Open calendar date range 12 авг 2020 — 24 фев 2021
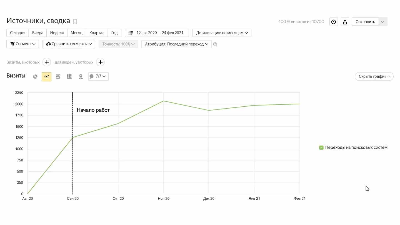This screenshot has height=225, width=400. click(157, 33)
